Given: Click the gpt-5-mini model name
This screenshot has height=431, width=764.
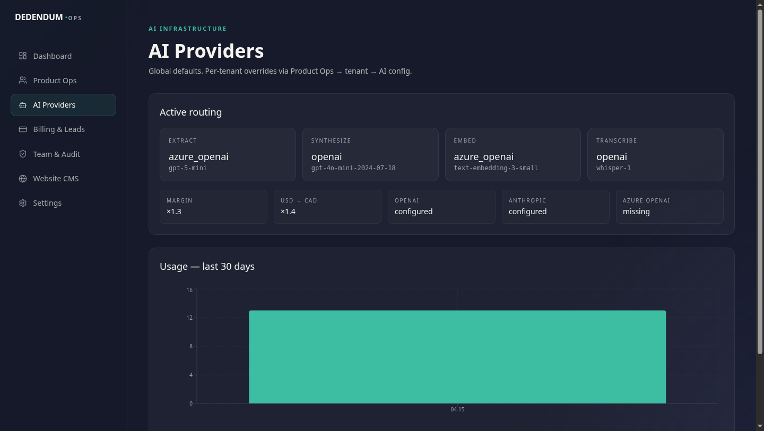Looking at the screenshot, I should click(x=188, y=168).
